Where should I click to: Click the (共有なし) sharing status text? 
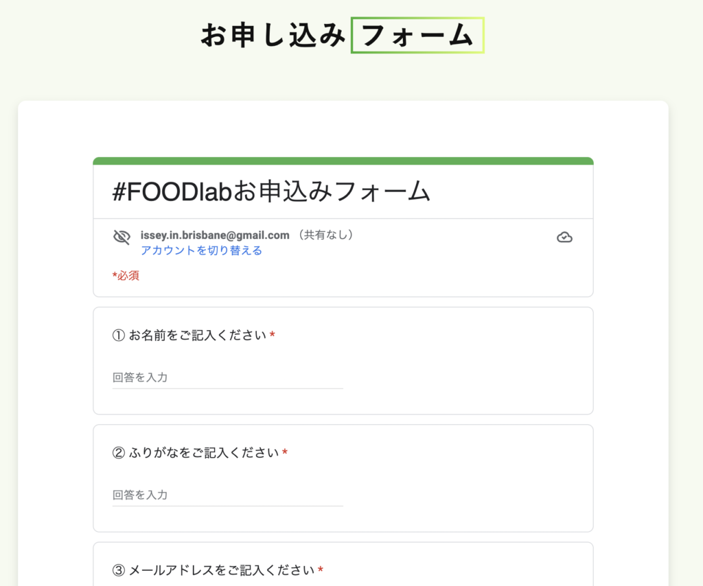325,235
